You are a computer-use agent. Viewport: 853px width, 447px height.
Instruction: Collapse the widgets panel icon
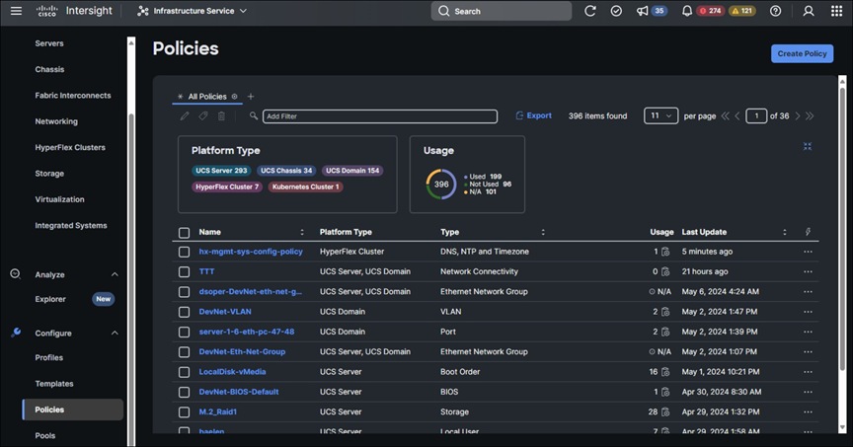point(808,146)
